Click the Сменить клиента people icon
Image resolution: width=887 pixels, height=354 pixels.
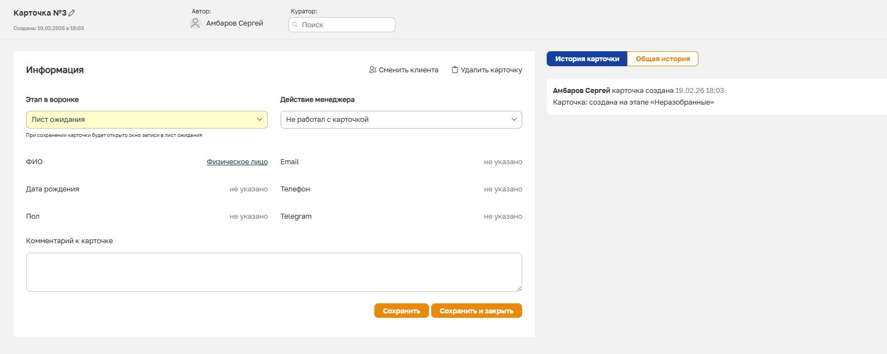[373, 70]
